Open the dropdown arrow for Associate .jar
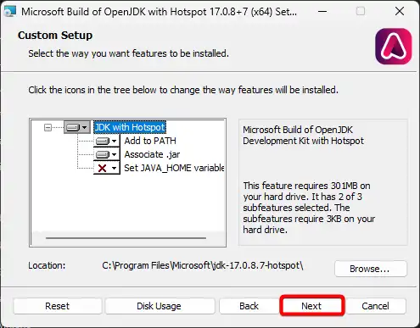The width and height of the screenshot is (420, 328). (114, 154)
